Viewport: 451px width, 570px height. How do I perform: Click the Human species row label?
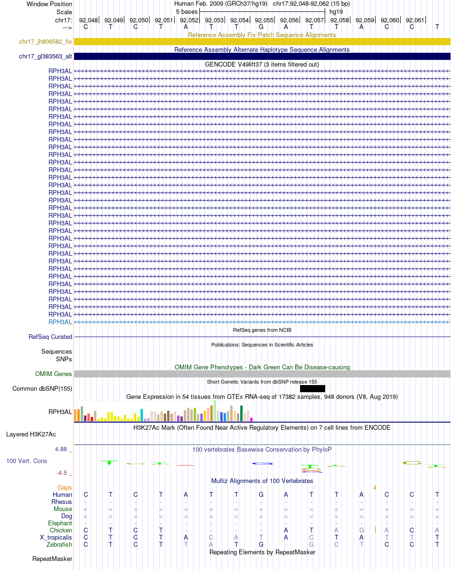[x=63, y=494]
